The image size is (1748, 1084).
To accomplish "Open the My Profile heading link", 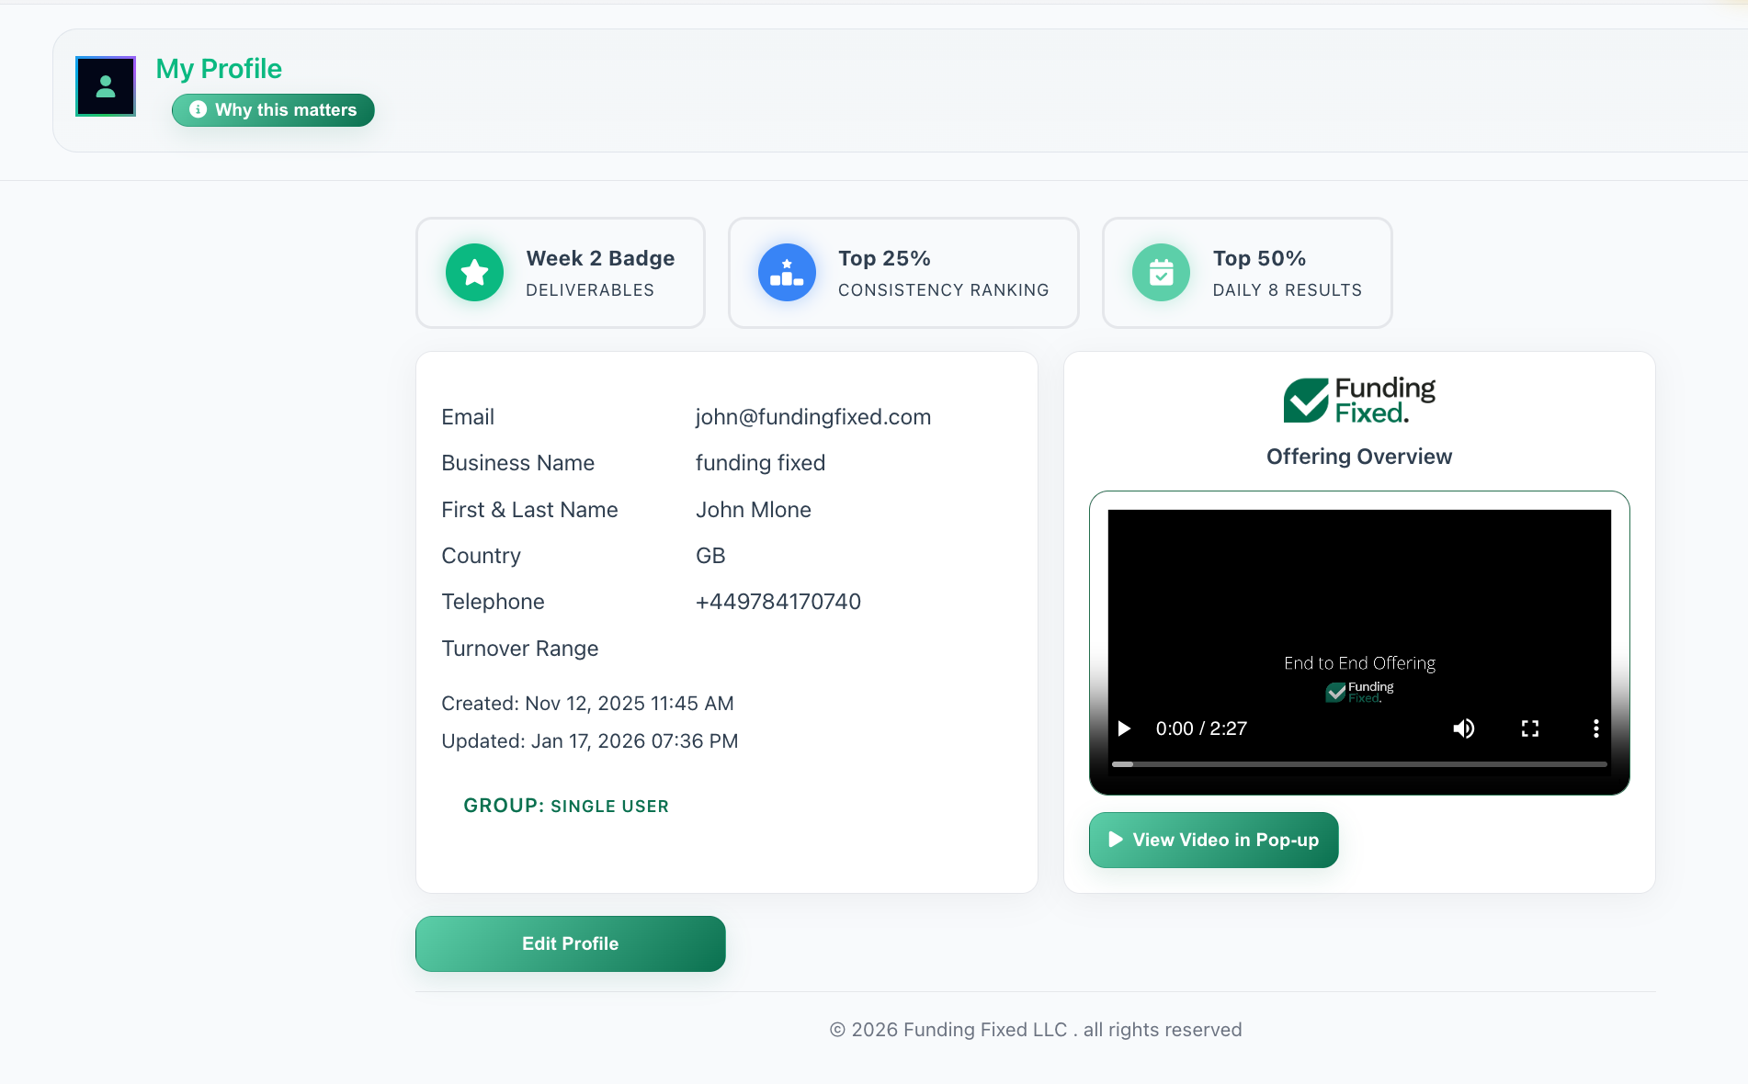I will (x=219, y=68).
